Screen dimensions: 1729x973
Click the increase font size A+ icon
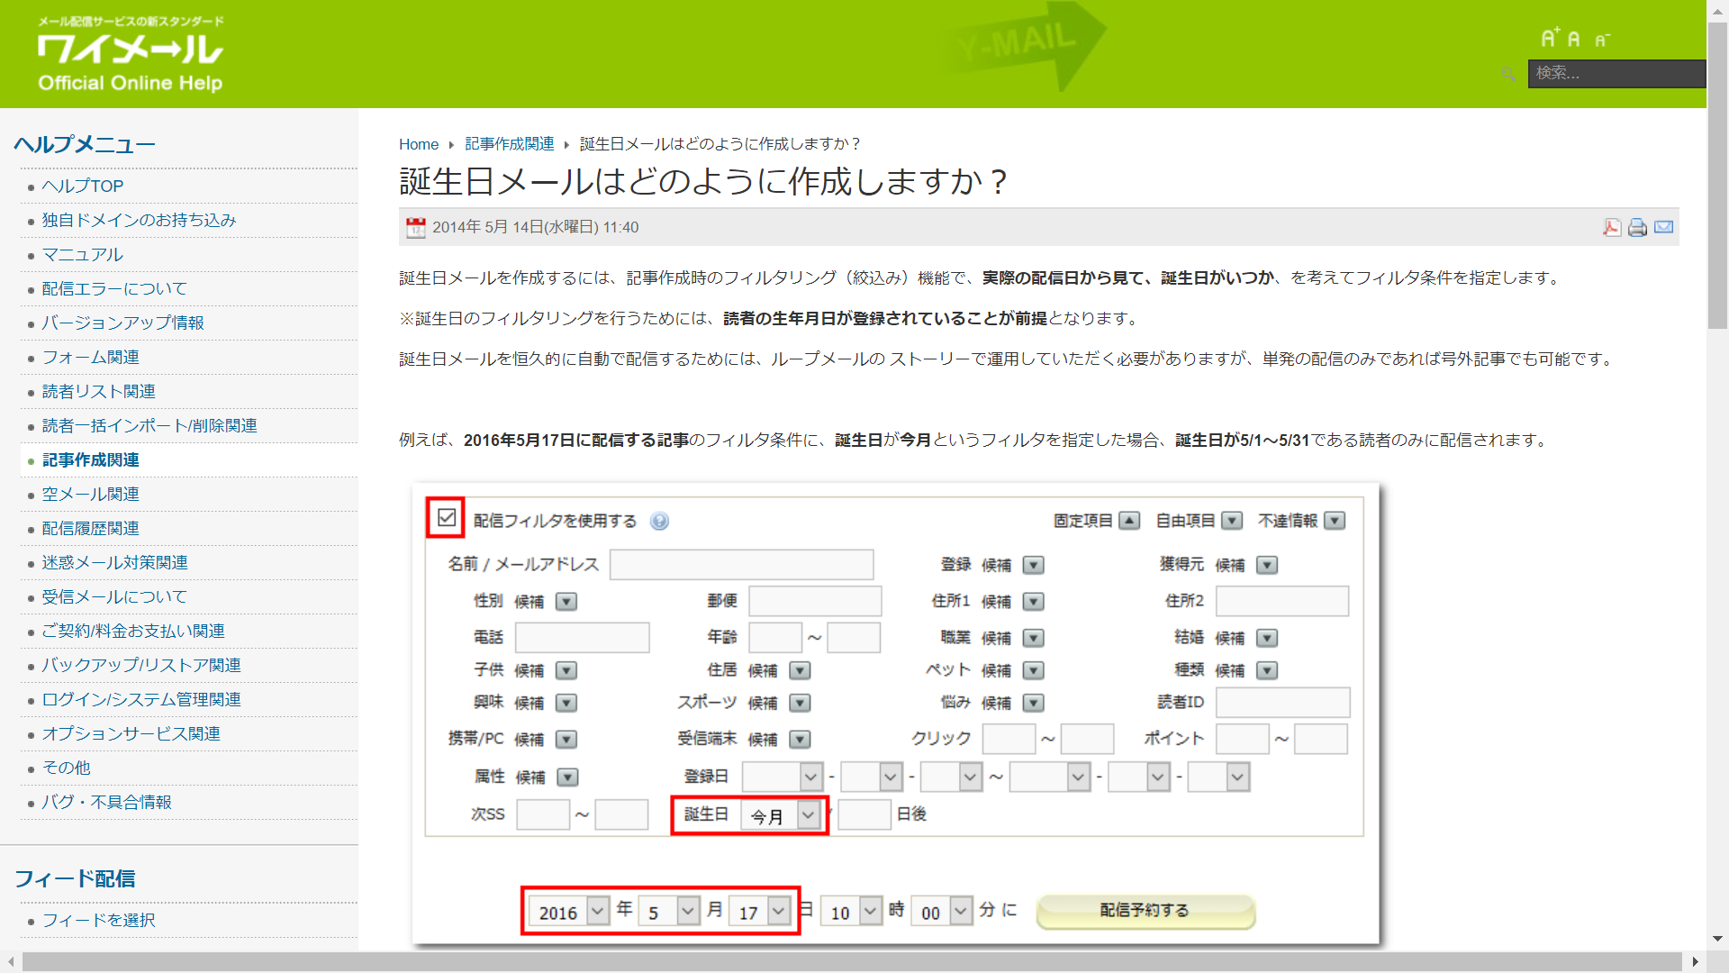[1549, 38]
